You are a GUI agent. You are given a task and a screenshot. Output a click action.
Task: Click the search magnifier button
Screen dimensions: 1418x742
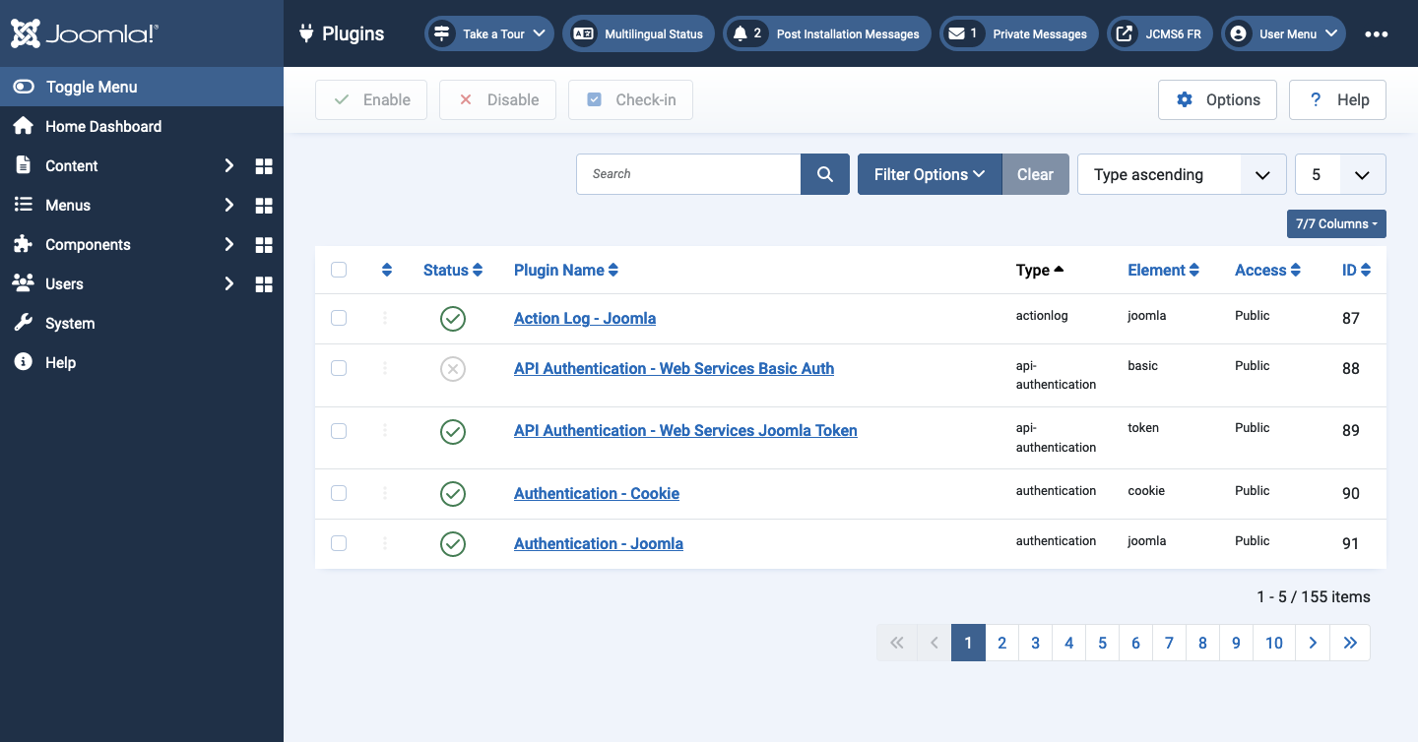pos(825,174)
